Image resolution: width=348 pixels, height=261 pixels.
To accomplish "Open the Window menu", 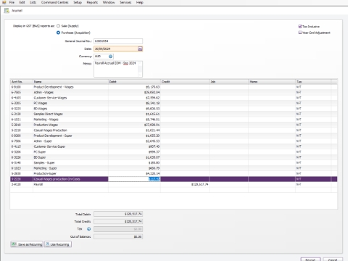I will (109, 2).
